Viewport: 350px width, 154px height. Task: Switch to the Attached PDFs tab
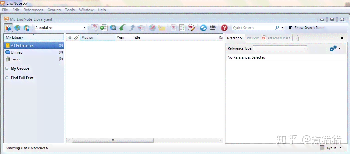coord(277,38)
